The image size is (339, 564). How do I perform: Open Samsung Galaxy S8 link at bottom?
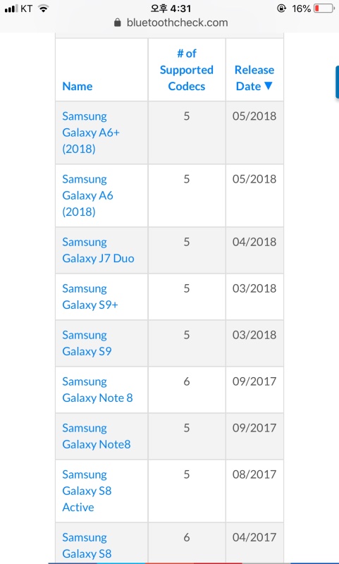pos(87,545)
